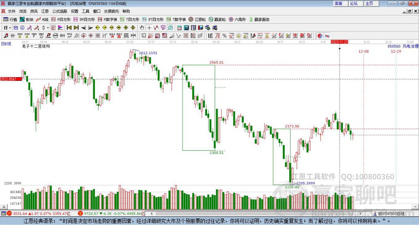Click the 主页 homepage button
This screenshot has width=419, height=225.
coord(372,3)
